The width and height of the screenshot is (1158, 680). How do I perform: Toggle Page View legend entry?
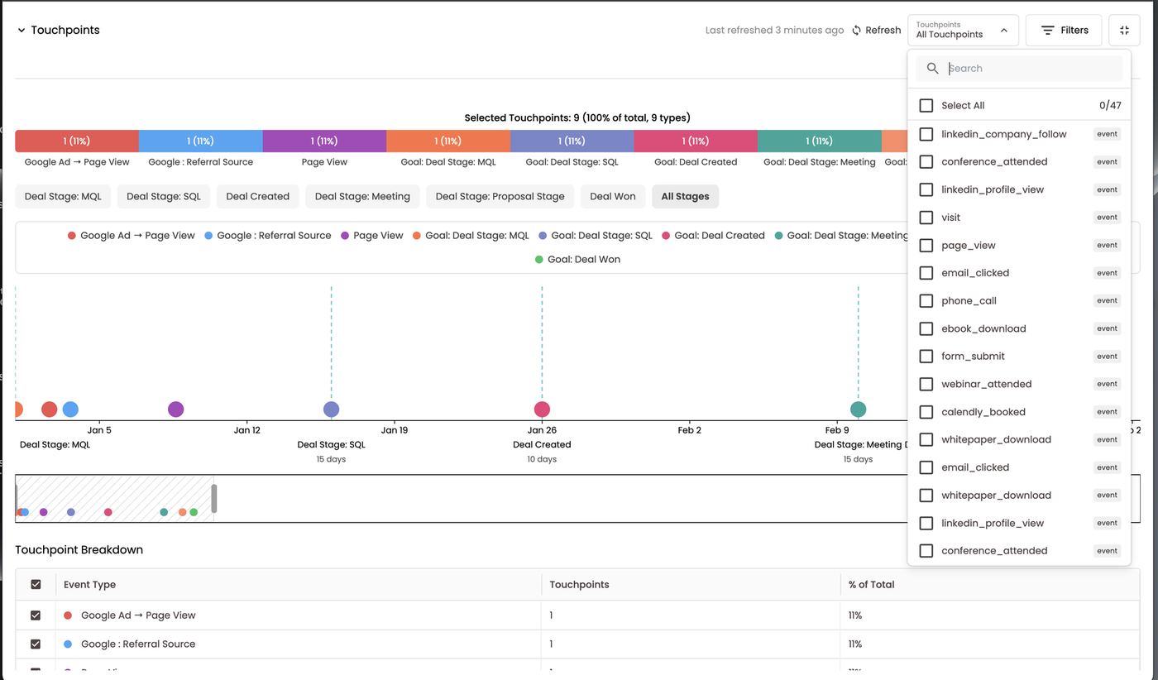click(372, 236)
